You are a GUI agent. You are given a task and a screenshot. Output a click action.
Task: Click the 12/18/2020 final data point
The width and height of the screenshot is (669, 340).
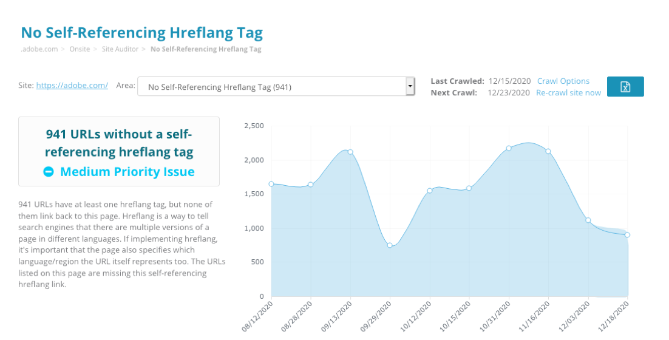point(627,235)
